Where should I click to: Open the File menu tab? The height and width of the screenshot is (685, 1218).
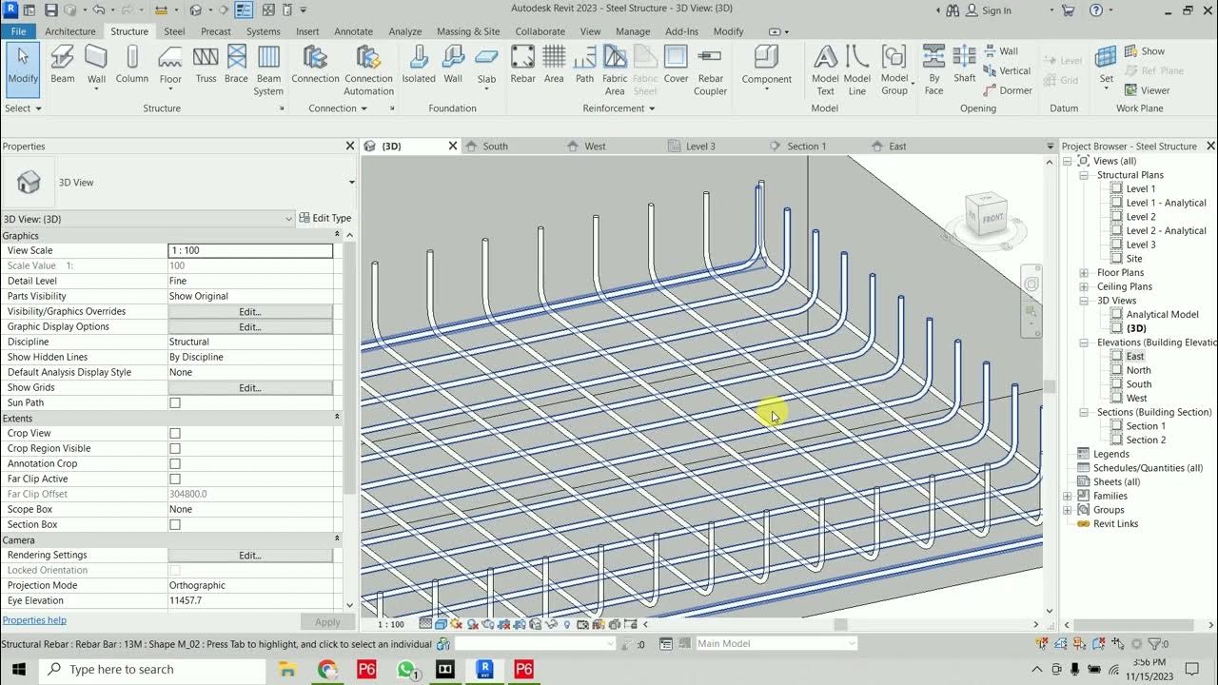point(18,31)
